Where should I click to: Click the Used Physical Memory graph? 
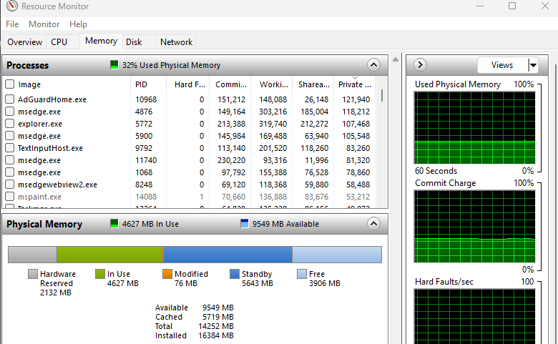pos(475,128)
